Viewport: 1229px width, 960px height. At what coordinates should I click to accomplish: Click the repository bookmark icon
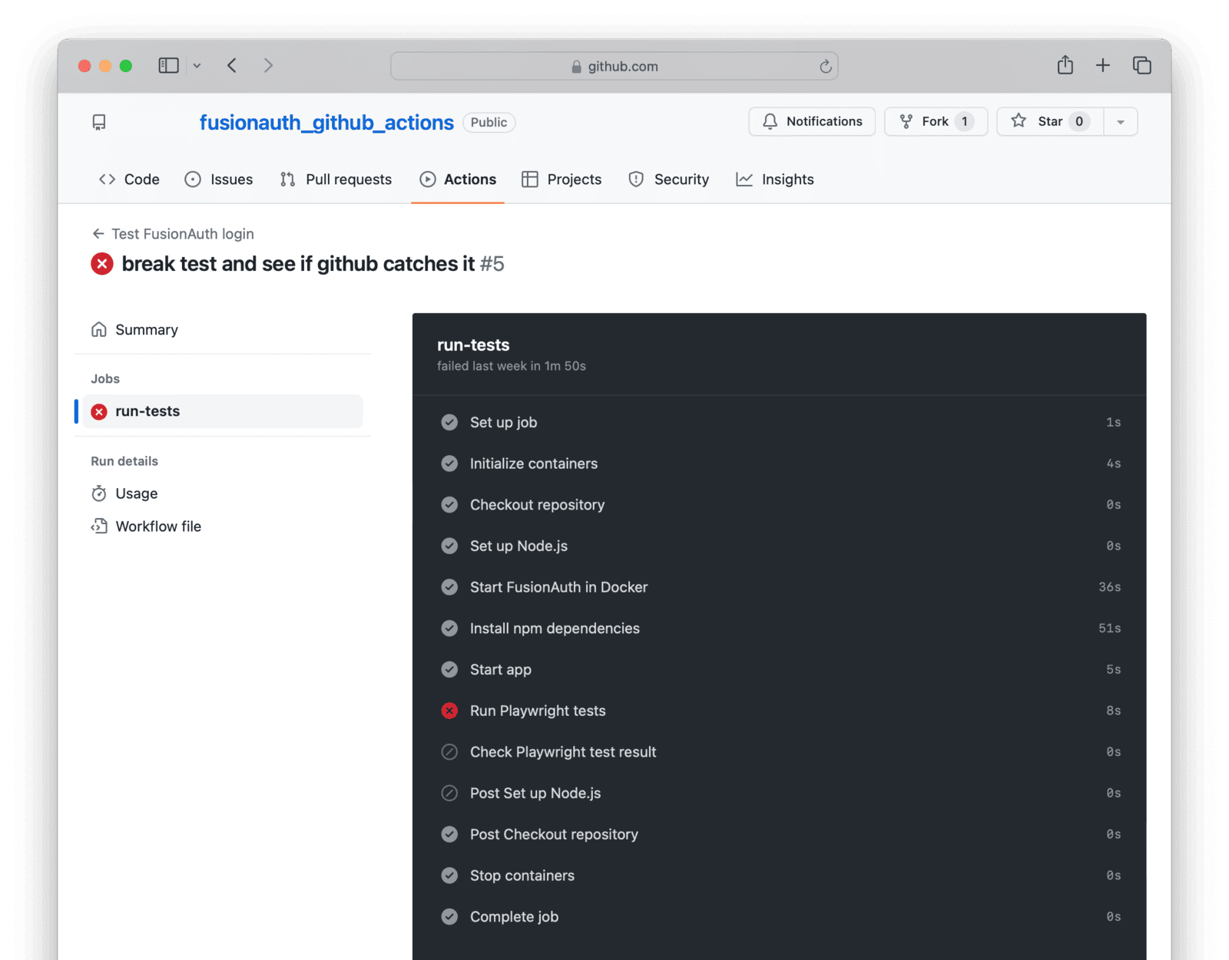pos(98,121)
